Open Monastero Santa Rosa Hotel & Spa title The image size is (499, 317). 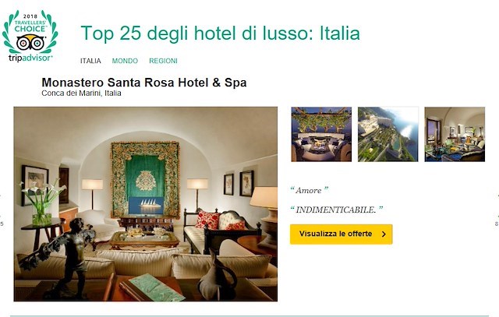pyautogui.click(x=144, y=83)
